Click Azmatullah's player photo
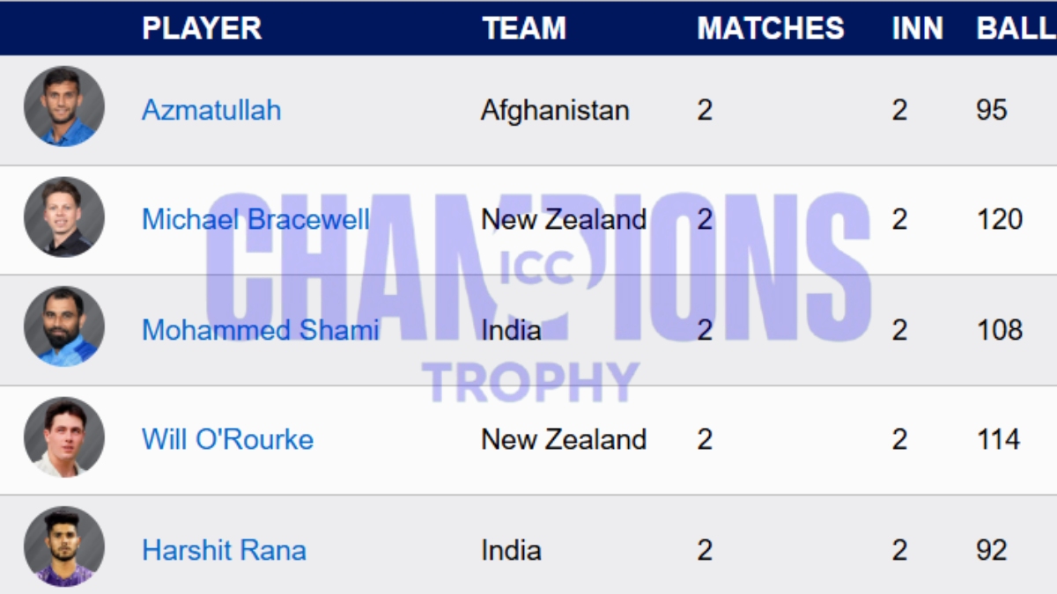Screen dimensions: 1057x594 click(x=64, y=106)
